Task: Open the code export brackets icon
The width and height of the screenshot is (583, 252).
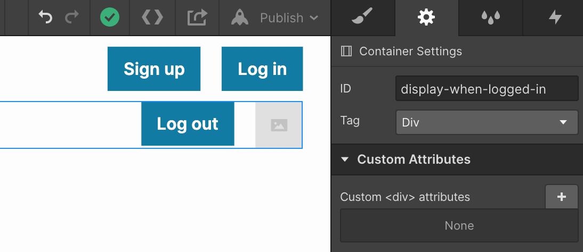Action: tap(152, 18)
